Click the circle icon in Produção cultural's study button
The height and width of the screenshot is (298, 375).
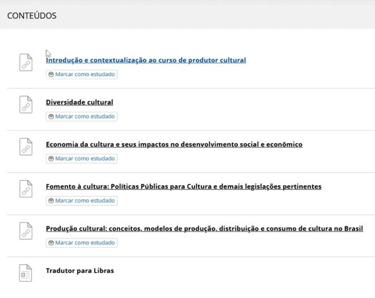click(x=51, y=243)
